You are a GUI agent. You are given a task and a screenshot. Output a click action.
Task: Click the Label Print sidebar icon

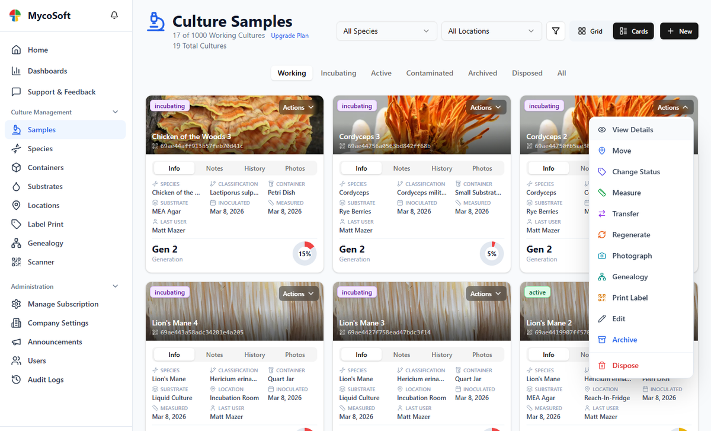tap(15, 224)
